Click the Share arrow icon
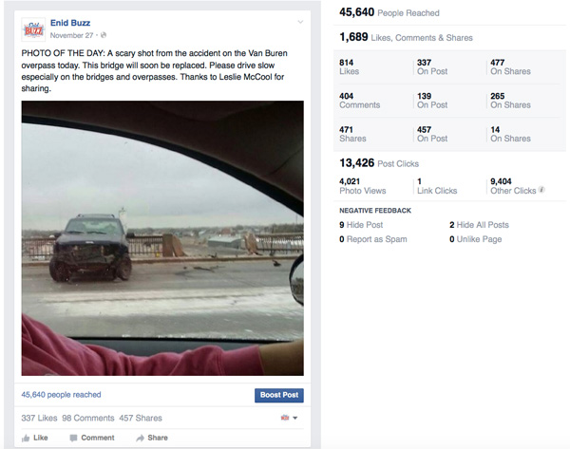570x449 pixels. (x=139, y=438)
